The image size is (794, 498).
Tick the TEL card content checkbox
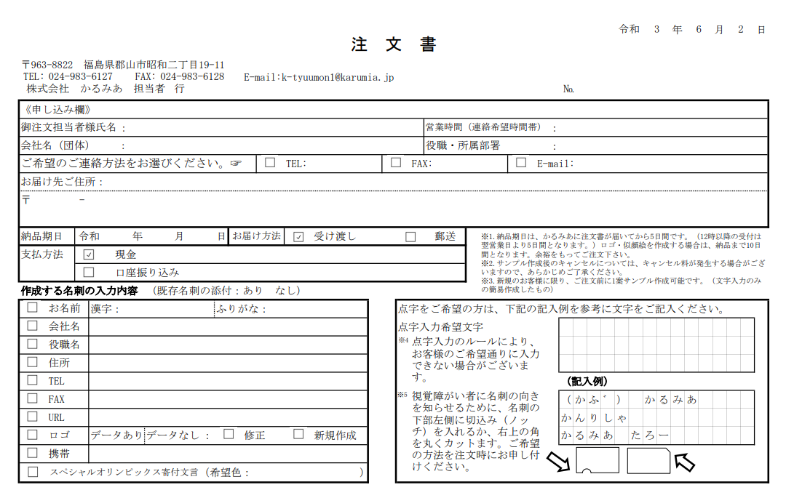(33, 380)
